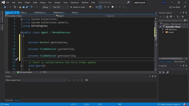Expand the Assets folder node
The height and width of the screenshot is (106, 189).
pos(163,32)
